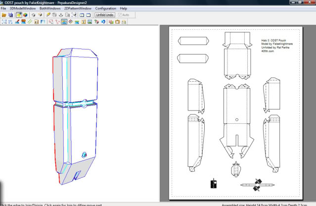
Task: Click the pink-green bar chart icon
Action: click(111, 22)
